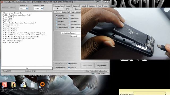Click the Connect Button

[8, 7]
